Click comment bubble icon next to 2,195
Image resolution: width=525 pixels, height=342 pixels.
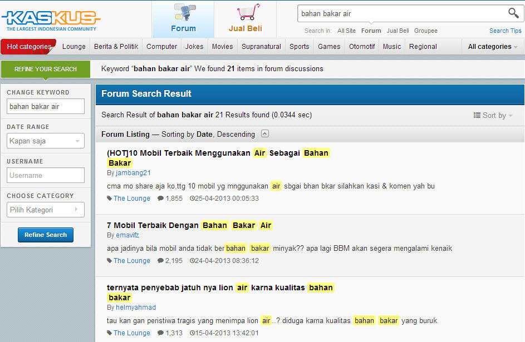click(160, 261)
